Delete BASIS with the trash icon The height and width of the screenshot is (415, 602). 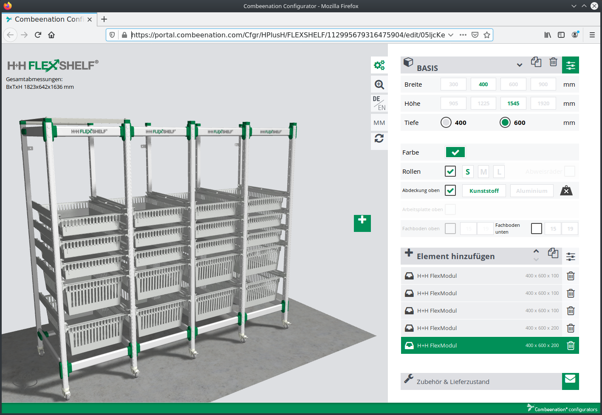[553, 62]
